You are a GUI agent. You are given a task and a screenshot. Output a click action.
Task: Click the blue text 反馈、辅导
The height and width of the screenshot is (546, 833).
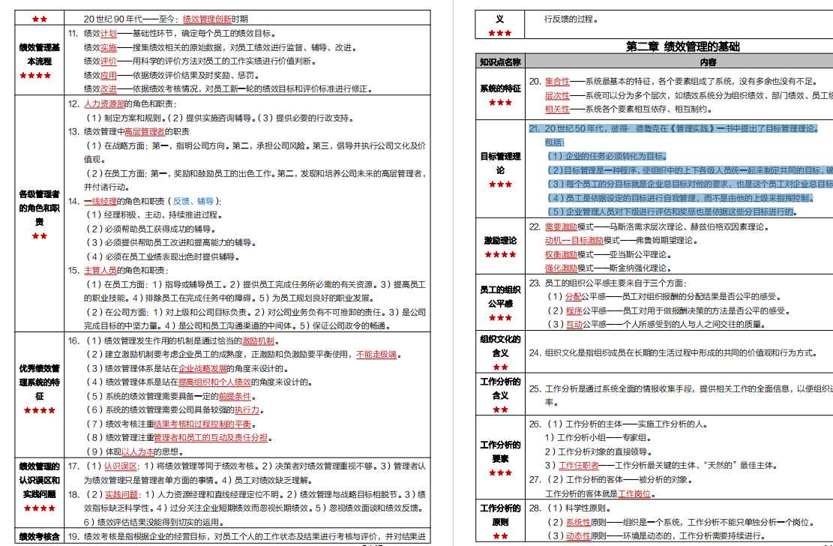[x=193, y=201]
